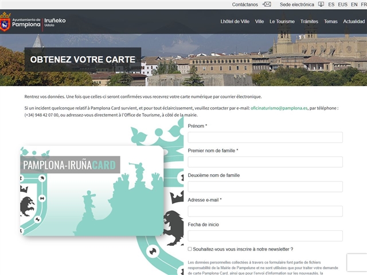Image resolution: width=367 pixels, height=275 pixels.
Task: Click the Contáctanos envelope icon
Action: tap(267, 5)
